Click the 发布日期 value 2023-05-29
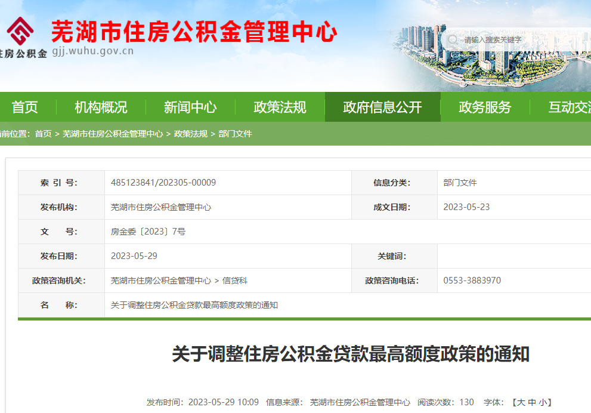The height and width of the screenshot is (413, 591). click(134, 256)
